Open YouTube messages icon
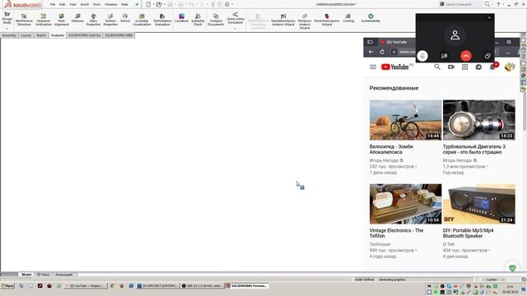 click(478, 67)
